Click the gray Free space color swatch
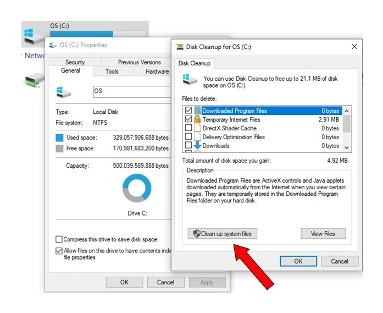 click(59, 149)
